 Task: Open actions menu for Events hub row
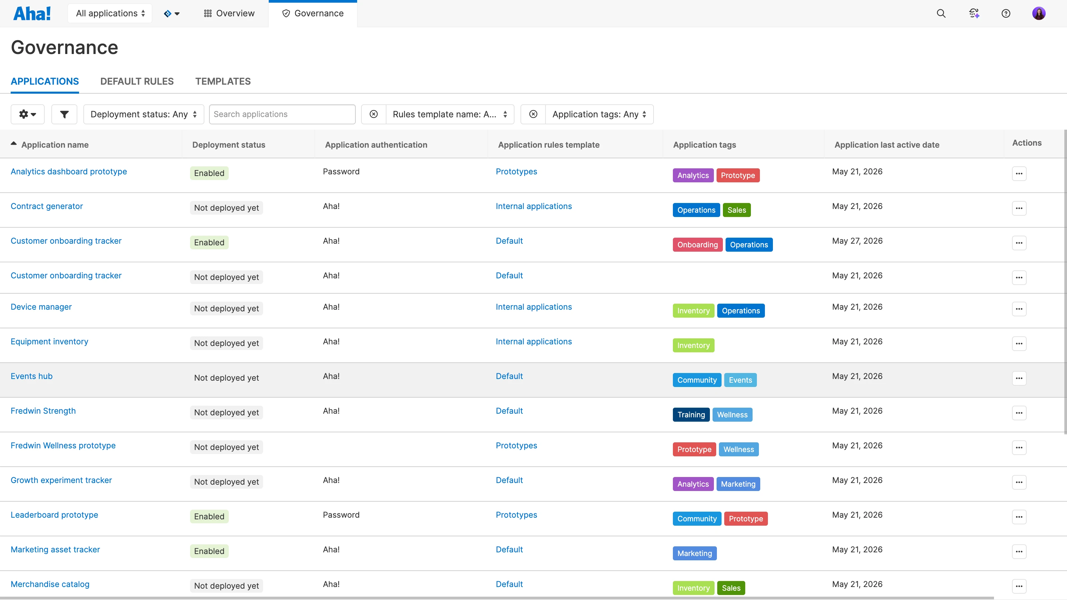coord(1019,378)
